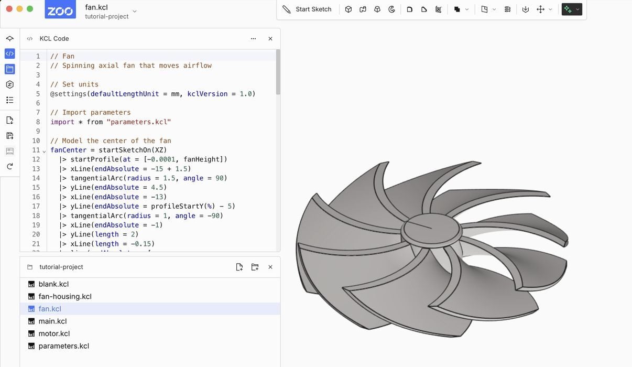Toggle the feature tree pane button
The width and height of the screenshot is (632, 367).
9,39
